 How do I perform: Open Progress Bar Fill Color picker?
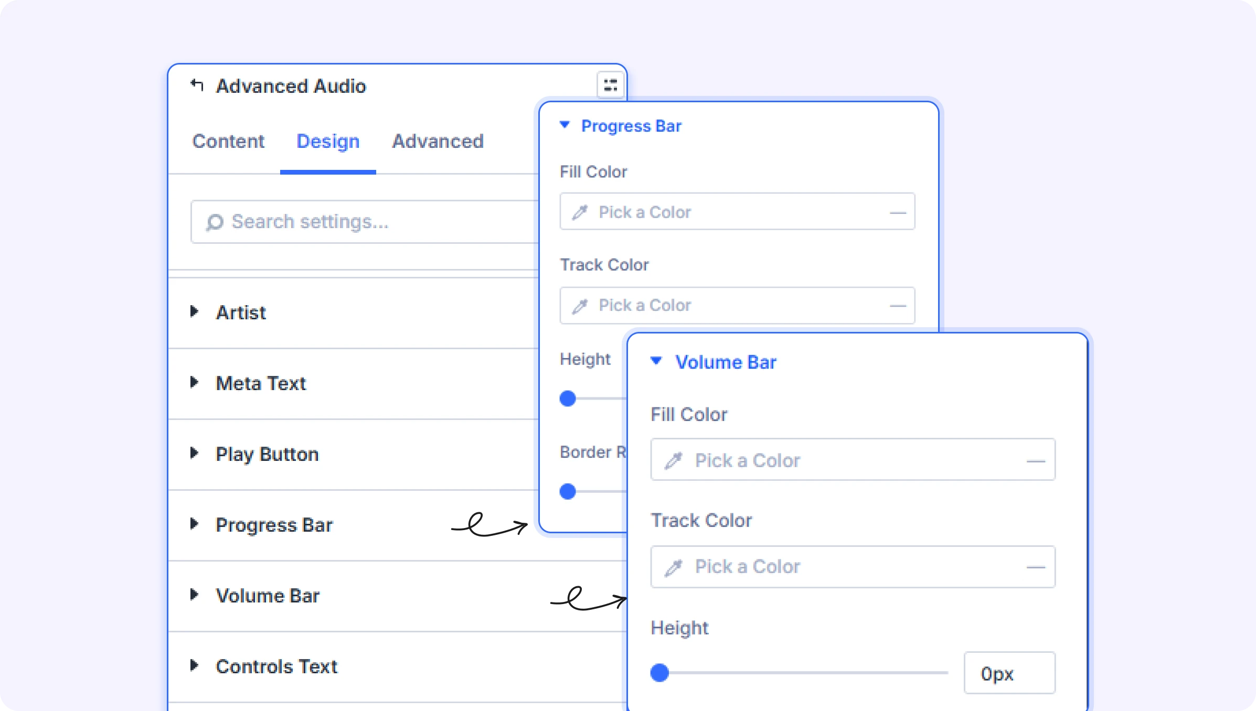pyautogui.click(x=737, y=212)
